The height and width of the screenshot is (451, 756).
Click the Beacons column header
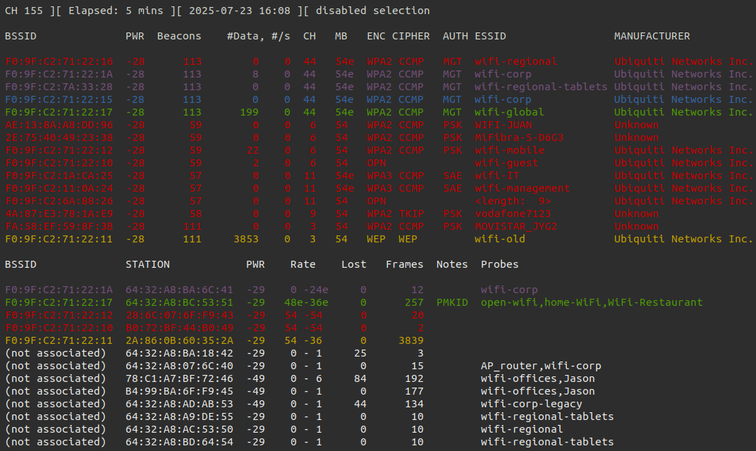click(179, 36)
